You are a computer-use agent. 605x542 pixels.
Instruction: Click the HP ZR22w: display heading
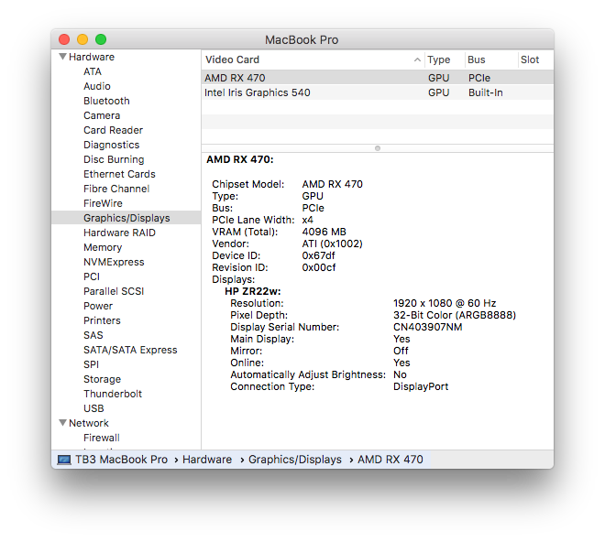[253, 291]
